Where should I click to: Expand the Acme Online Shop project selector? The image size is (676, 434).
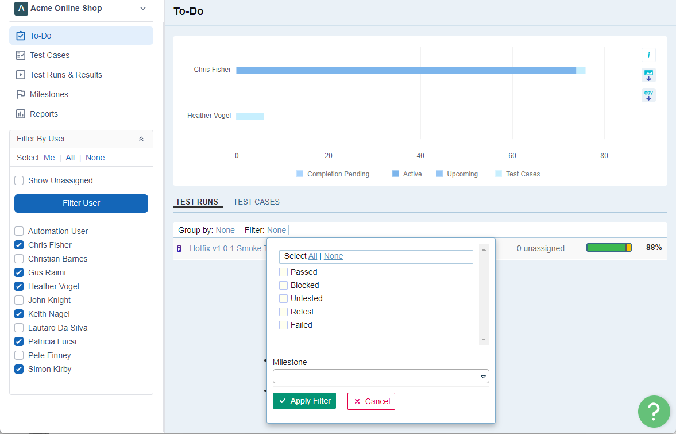click(143, 9)
